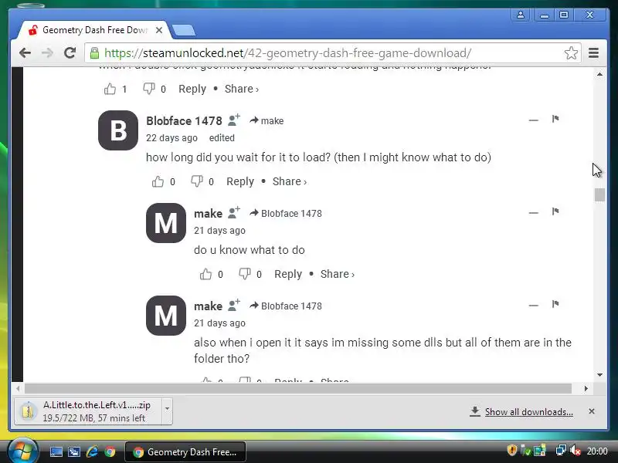Click the vertical scrollbar up arrow
This screenshot has width=618, height=463.
[599, 74]
